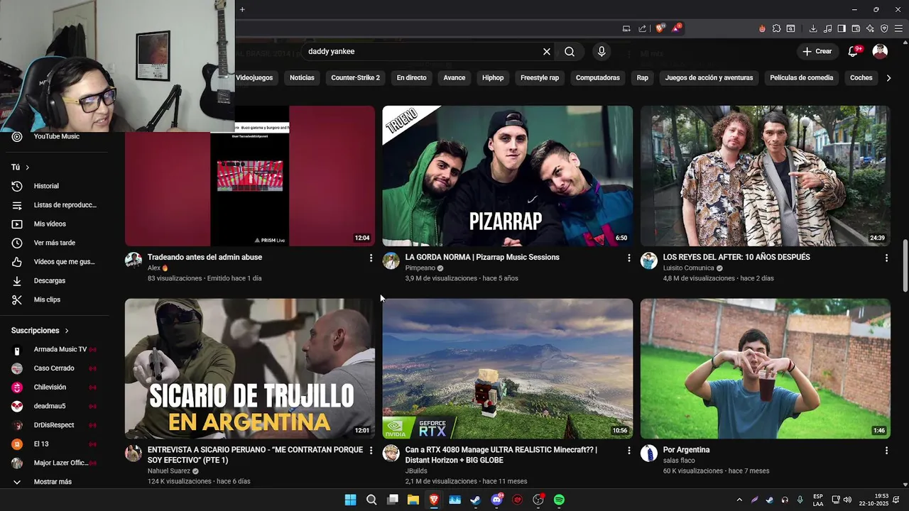Screen dimensions: 909x511
Task: Open YouTube Music in sidebar
Action: pos(57,136)
